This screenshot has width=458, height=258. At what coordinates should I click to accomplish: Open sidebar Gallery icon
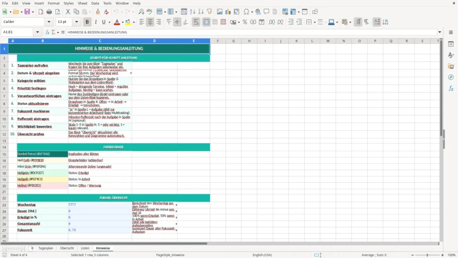(451, 66)
